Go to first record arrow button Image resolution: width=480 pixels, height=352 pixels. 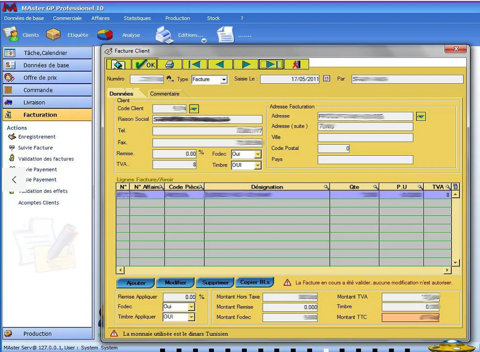click(x=195, y=64)
